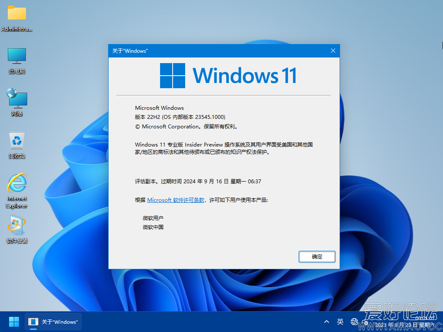Show hidden system tray icons
This screenshot has width=443, height=332.
click(327, 322)
